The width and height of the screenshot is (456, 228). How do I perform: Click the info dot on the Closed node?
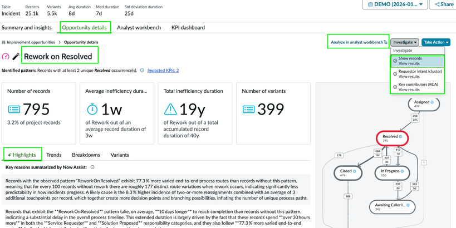[355, 170]
